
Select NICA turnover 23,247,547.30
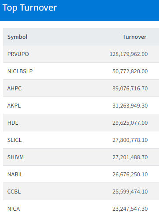[x=130, y=209]
